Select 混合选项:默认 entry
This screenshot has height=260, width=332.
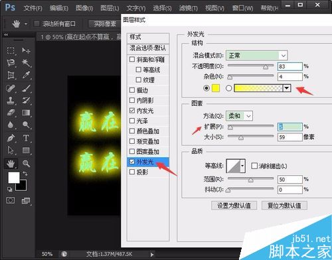click(148, 48)
